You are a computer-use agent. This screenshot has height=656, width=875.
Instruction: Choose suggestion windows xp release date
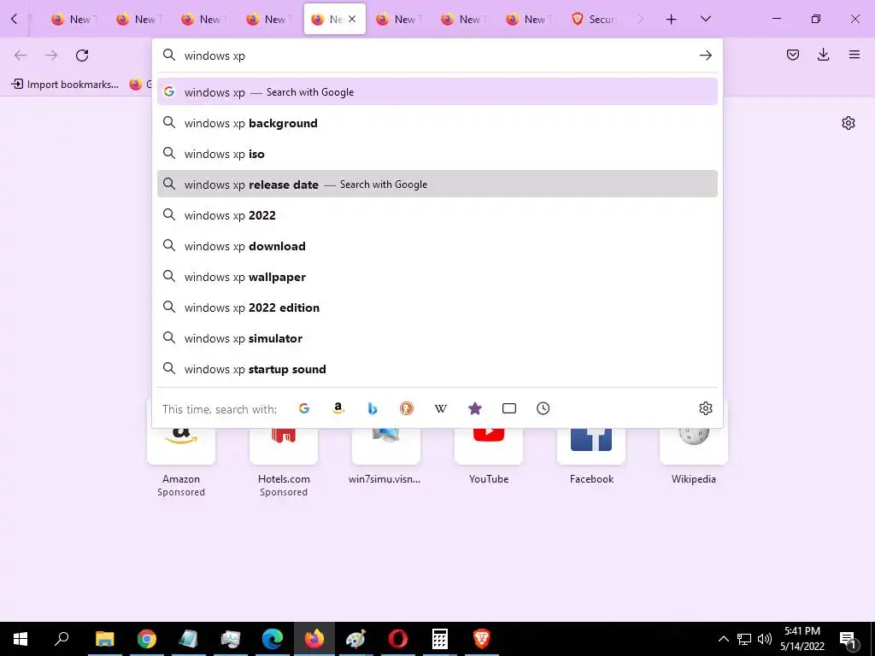coord(437,184)
